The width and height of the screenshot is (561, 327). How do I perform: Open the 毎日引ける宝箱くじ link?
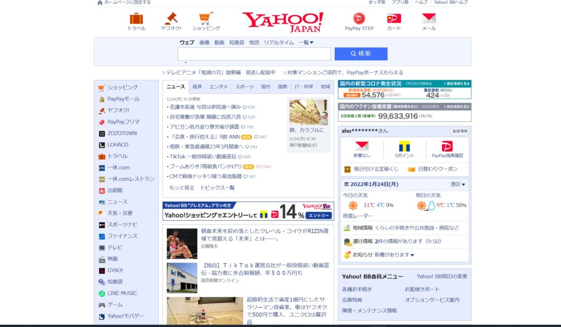pos(376,169)
